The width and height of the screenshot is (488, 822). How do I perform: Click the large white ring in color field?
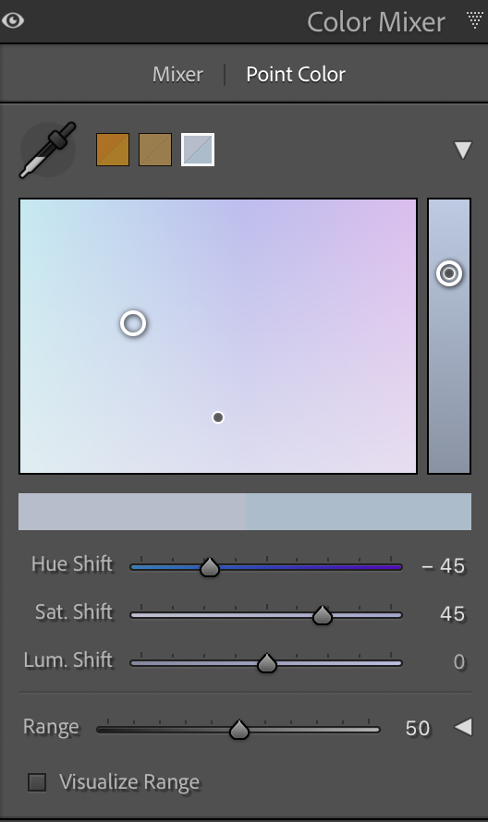click(x=133, y=323)
